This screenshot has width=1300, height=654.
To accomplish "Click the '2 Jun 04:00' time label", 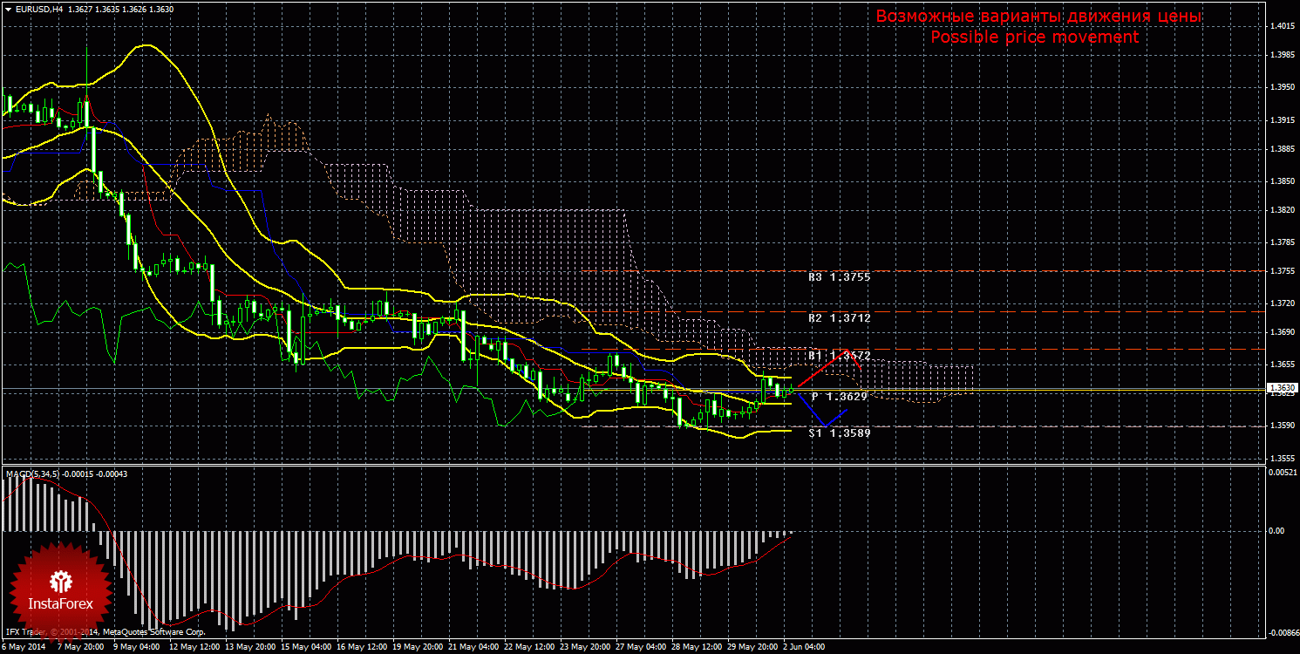I will 804,648.
